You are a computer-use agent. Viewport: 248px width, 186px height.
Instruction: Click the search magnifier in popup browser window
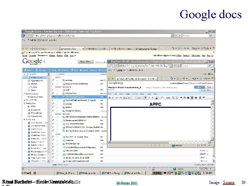coord(210,66)
